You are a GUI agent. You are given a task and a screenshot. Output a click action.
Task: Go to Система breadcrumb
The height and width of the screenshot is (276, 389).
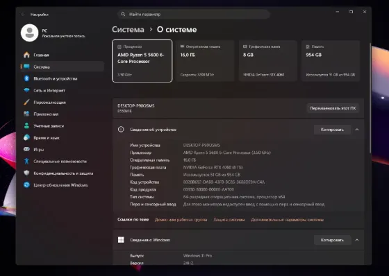click(x=128, y=29)
